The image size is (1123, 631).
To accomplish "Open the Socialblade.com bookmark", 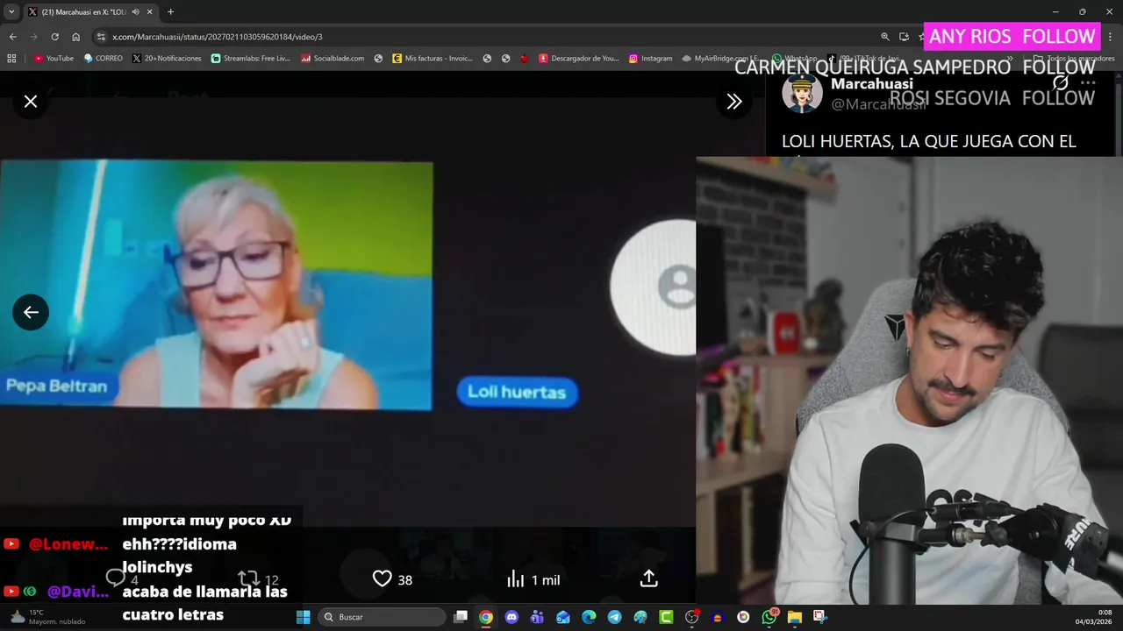I will coord(333,59).
